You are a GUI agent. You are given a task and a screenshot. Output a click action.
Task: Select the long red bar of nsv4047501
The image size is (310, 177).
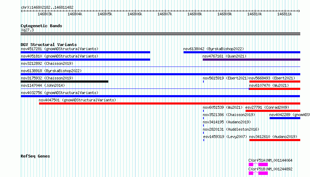pyautogui.click(x=170, y=103)
